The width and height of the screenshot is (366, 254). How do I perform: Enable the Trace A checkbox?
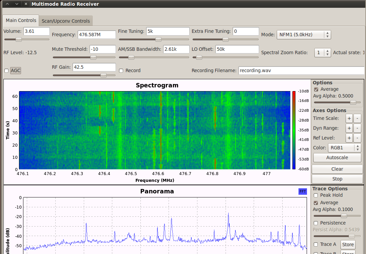[315, 244]
